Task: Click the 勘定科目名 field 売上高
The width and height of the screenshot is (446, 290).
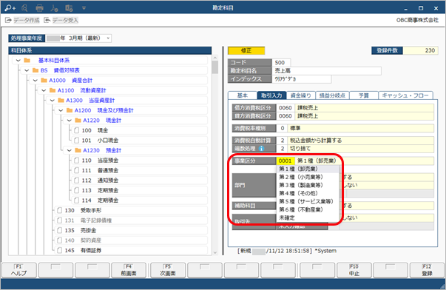Action: [x=326, y=70]
